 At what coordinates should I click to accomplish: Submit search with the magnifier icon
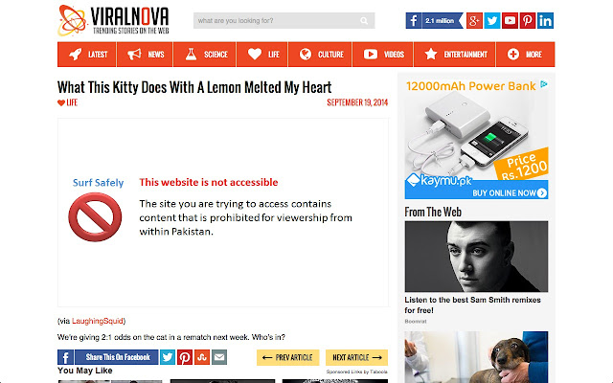point(364,21)
